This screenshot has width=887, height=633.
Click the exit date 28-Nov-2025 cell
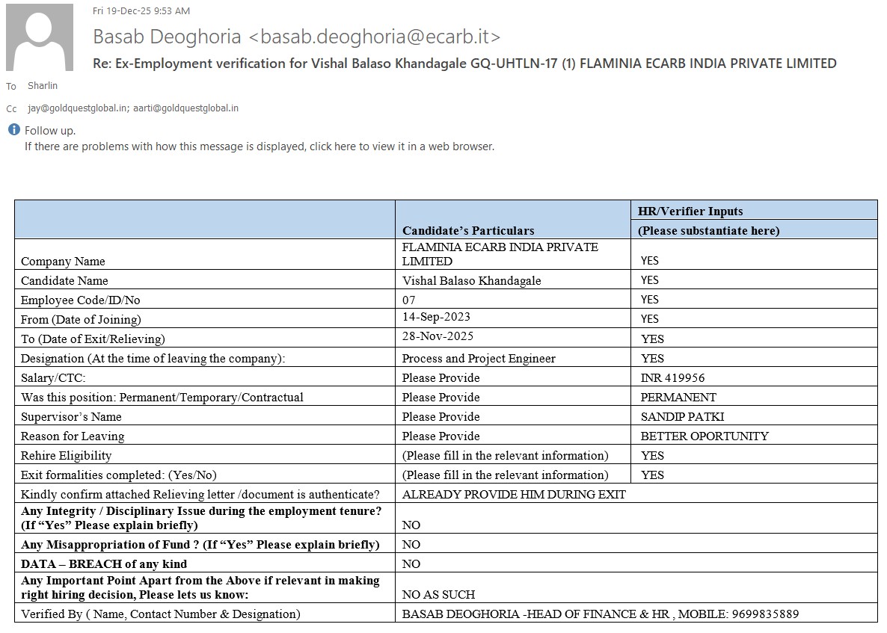pos(438,337)
